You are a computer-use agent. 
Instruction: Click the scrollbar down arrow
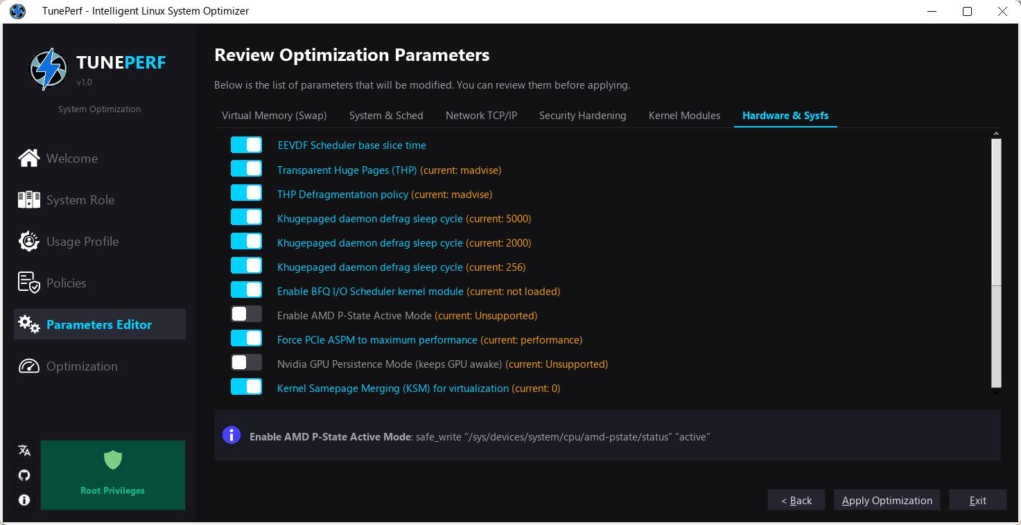[x=997, y=393]
